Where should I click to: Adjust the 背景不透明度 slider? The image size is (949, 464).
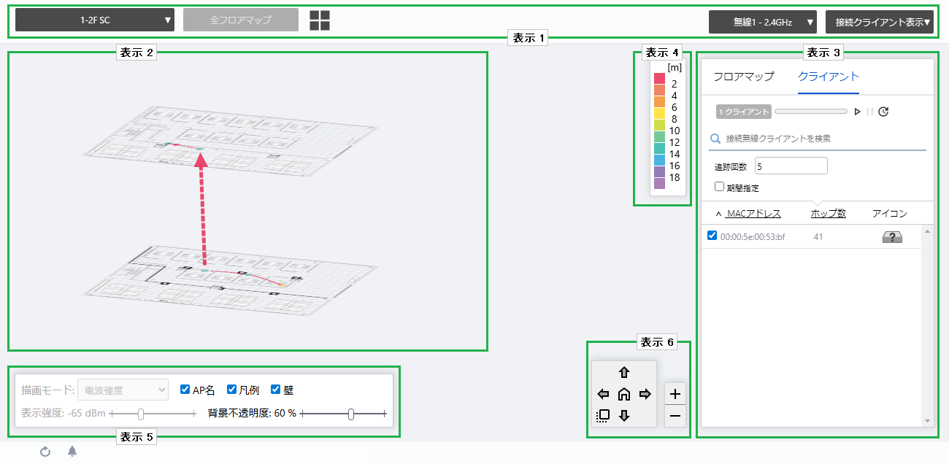(343, 414)
